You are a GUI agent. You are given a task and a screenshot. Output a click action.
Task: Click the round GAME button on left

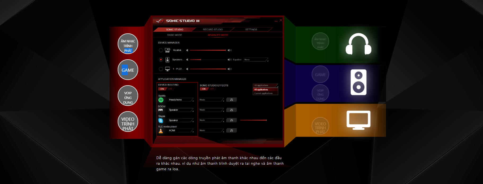click(x=128, y=70)
